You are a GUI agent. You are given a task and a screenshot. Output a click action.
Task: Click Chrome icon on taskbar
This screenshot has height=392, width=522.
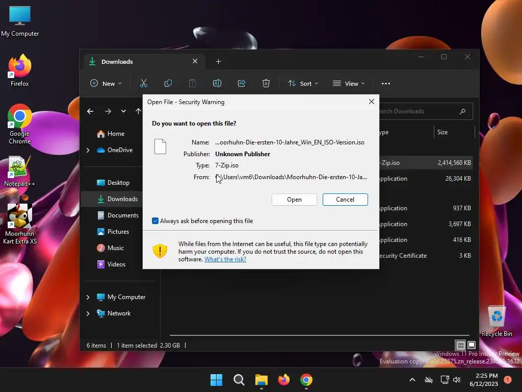pos(306,380)
